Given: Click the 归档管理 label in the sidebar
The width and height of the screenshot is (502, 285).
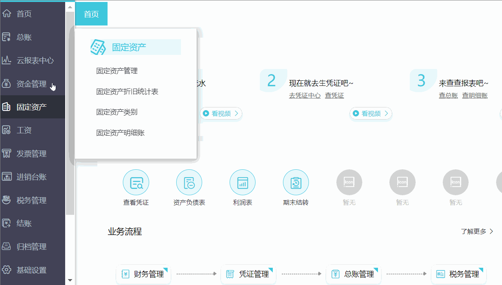Looking at the screenshot, I should [31, 247].
